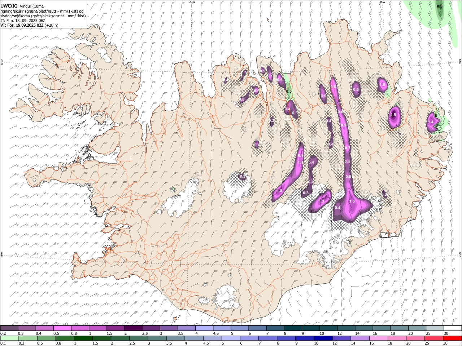Select the top-row legend swatch labeled 18
462x346 pixels.
[x=400, y=328]
